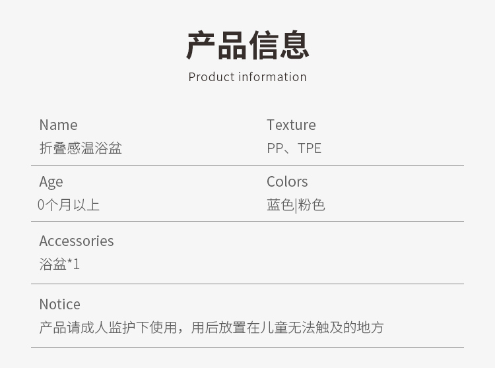This screenshot has height=368, width=495.
Task: Choose the 蓝色 color text
Action: tap(280, 205)
